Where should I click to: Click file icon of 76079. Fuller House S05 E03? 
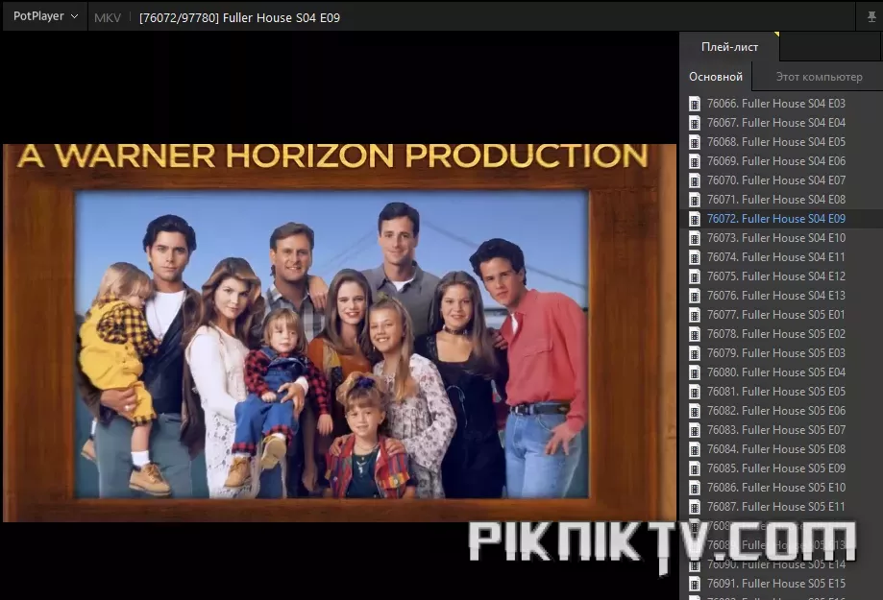(x=695, y=353)
